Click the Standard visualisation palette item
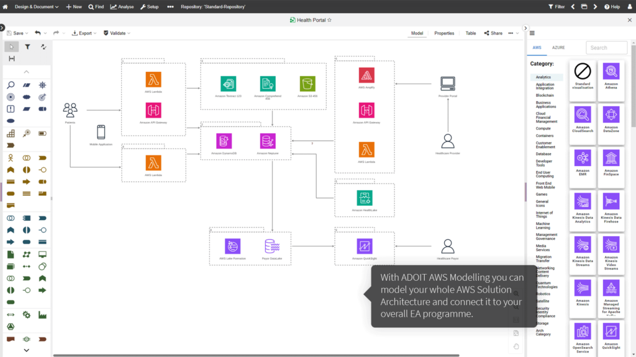Viewport: 636px width, 357px height. 582,77
